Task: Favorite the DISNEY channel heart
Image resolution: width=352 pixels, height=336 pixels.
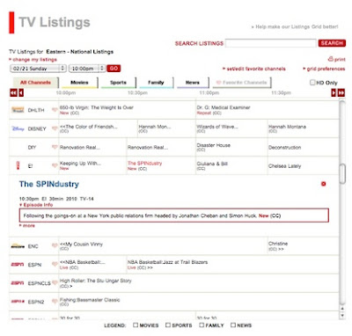Action: coord(55,128)
